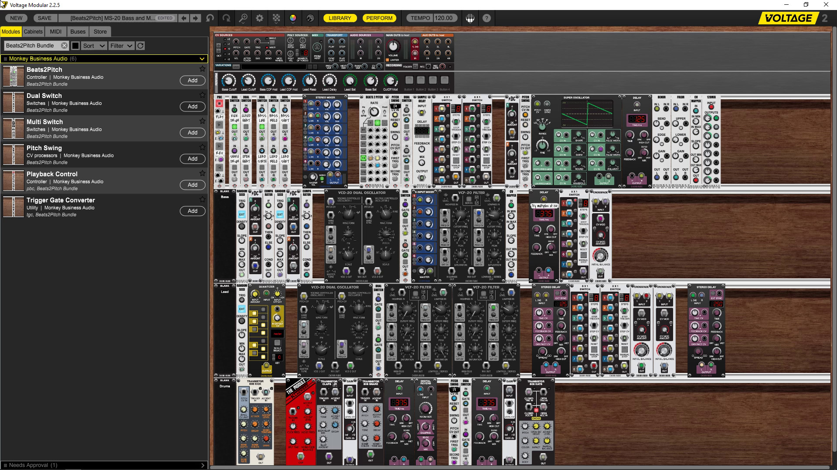Image resolution: width=837 pixels, height=470 pixels.
Task: Favorite the Pitch Swing module star
Action: (x=202, y=147)
